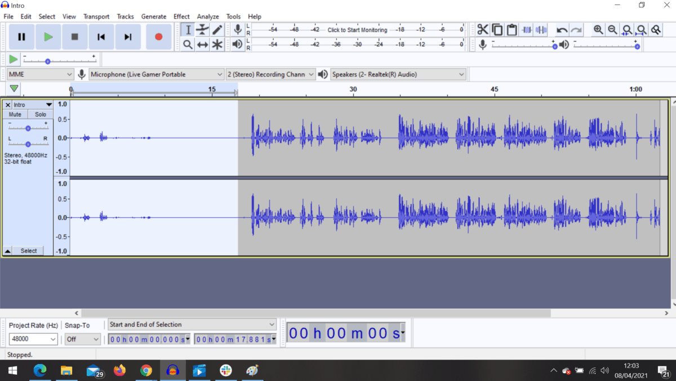Viewport: 676px width, 381px height.
Task: Open the Edit menu
Action: pos(26,16)
